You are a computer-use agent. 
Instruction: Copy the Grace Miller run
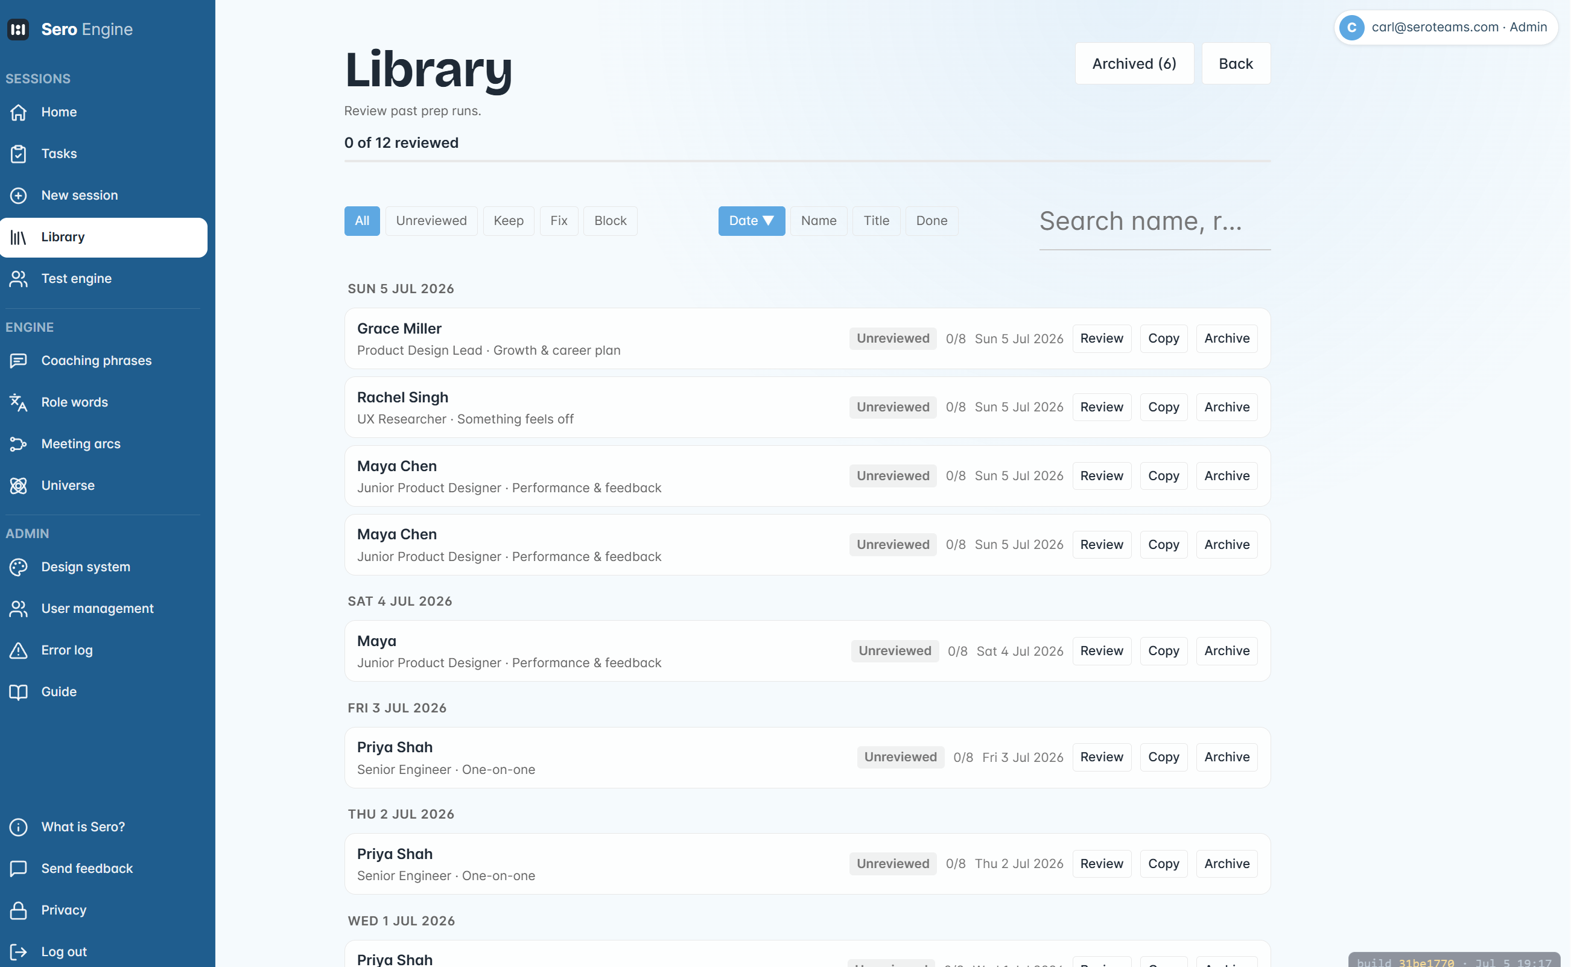point(1164,338)
